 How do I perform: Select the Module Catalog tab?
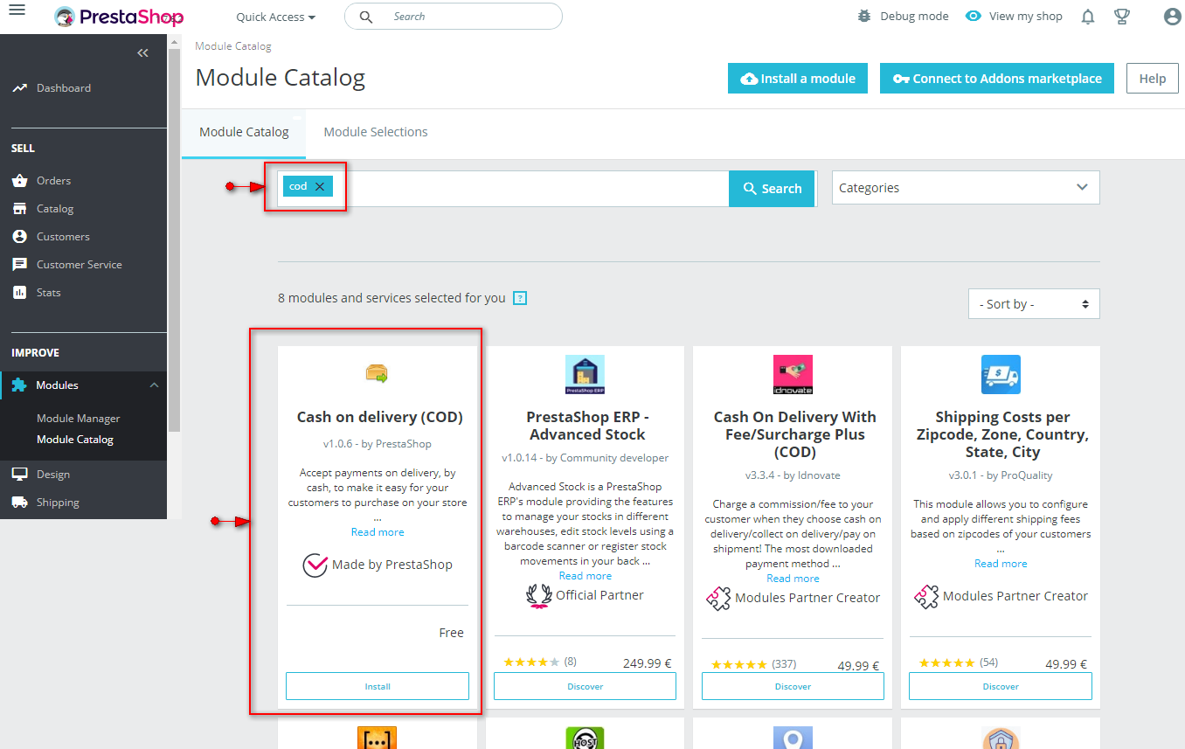coord(244,132)
